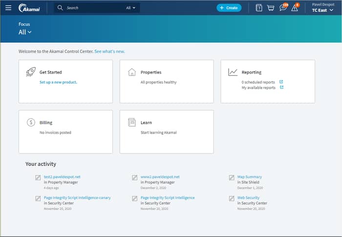Open the Map Summary activity link

[x=249, y=177]
